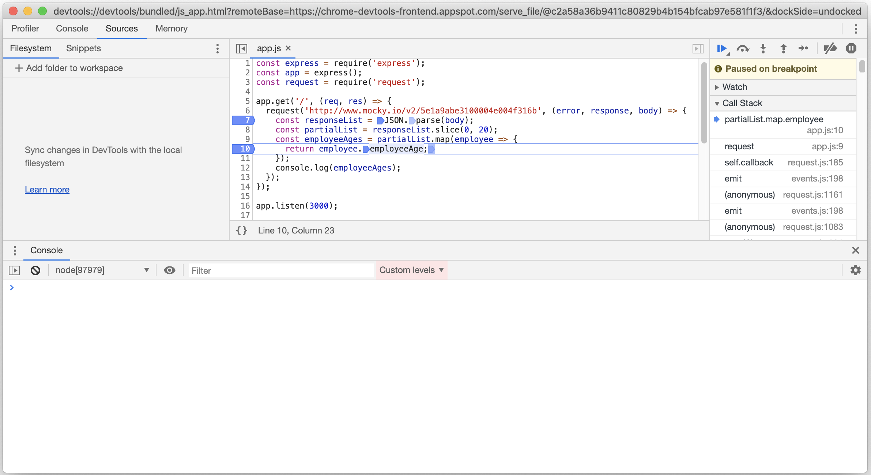Hide the file navigator pane
The image size is (871, 475).
(242, 49)
